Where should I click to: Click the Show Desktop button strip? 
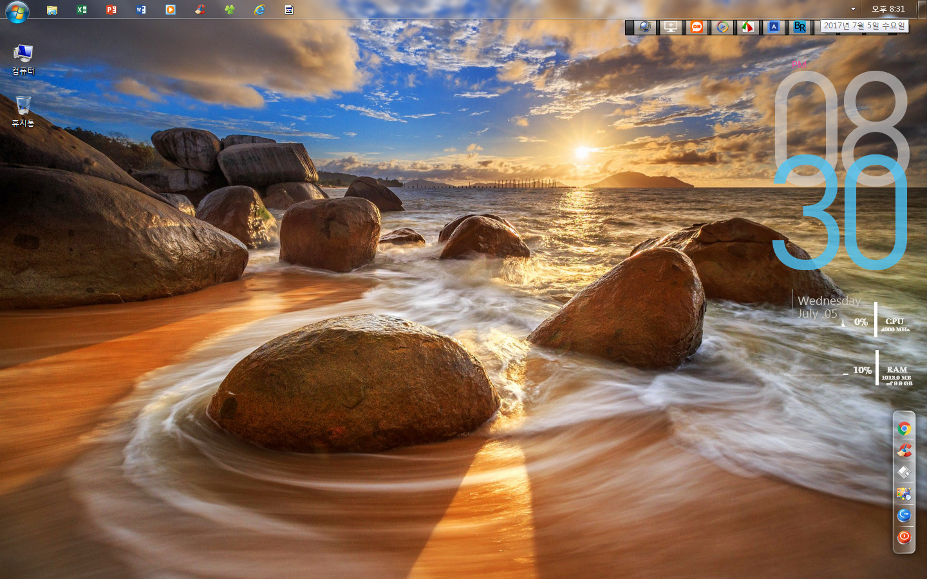922,9
